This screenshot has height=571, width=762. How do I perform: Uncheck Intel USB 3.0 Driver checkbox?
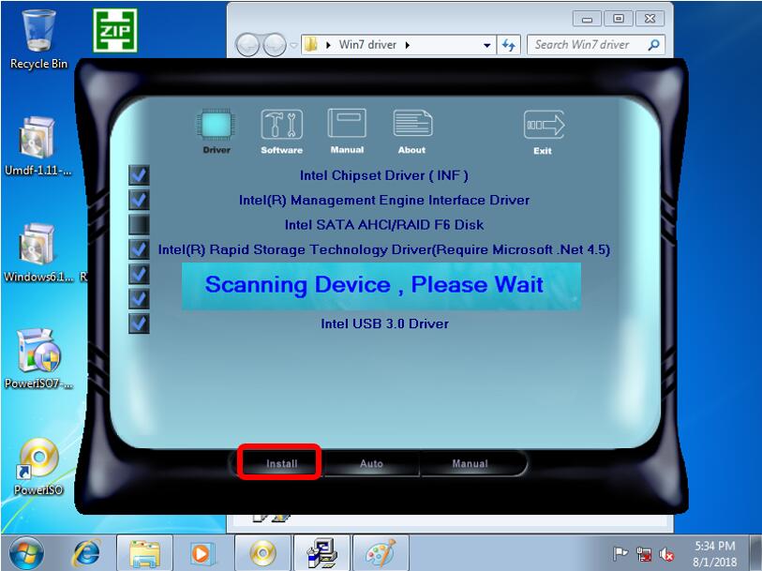[139, 323]
